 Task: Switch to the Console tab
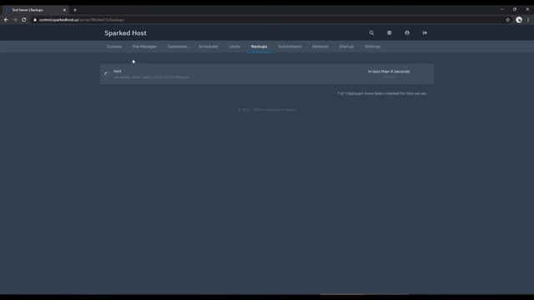(114, 47)
